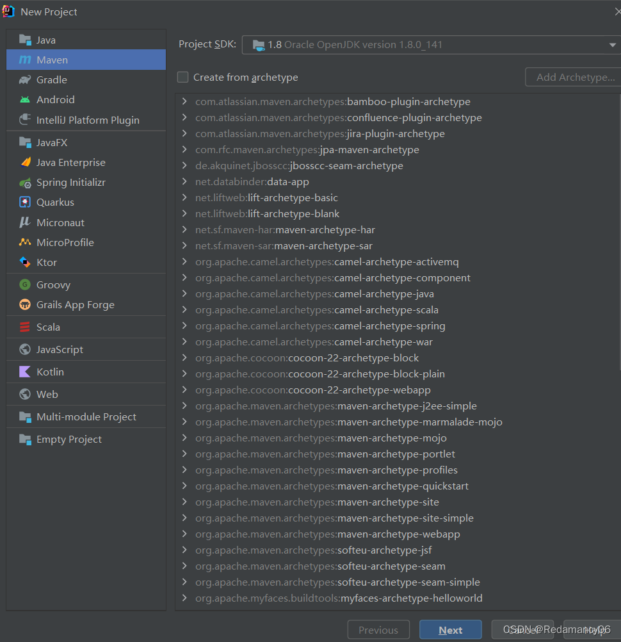621x642 pixels.
Task: Click the IntelliJ Platform Plugin icon
Action: (x=25, y=120)
